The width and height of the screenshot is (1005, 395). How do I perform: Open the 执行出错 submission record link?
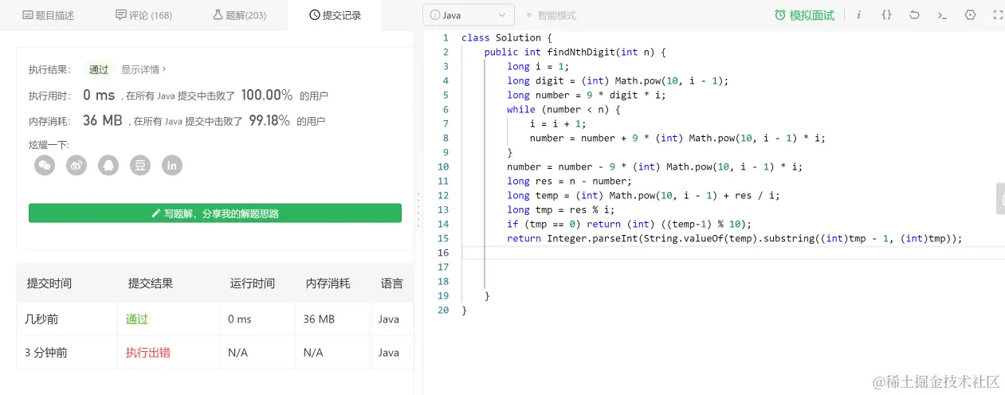(148, 353)
